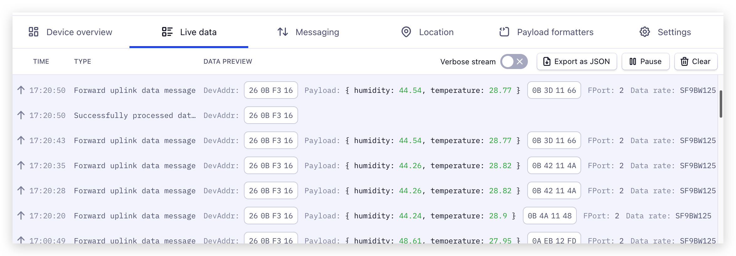Click the uplink arrow of the Successfully processed row
The width and height of the screenshot is (736, 256).
(21, 115)
